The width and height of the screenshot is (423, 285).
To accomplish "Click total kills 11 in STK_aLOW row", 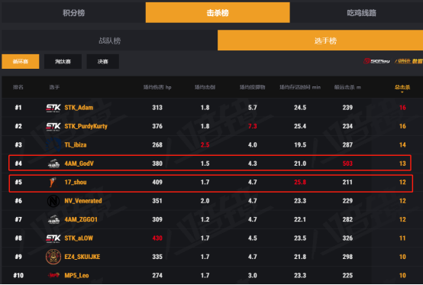I will [x=402, y=238].
